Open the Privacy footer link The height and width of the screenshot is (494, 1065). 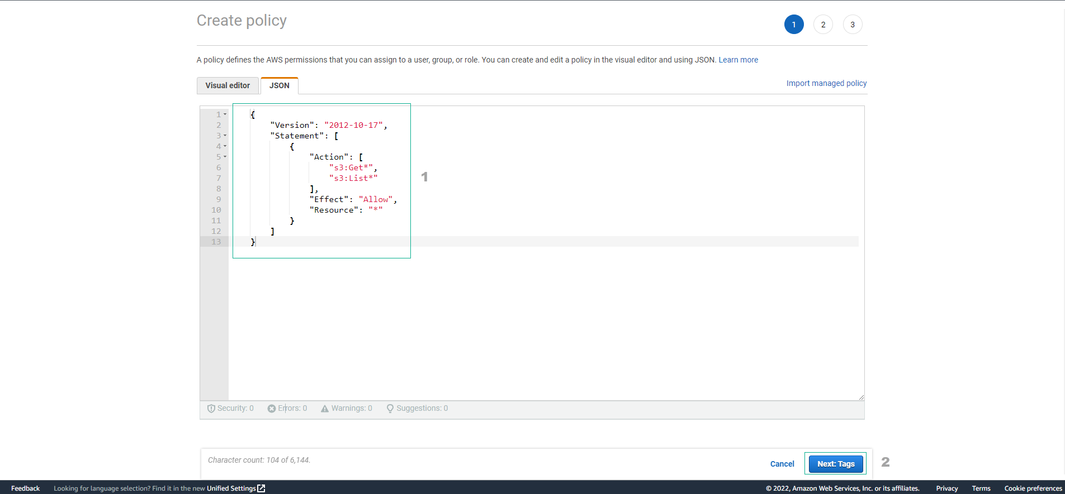[x=947, y=488]
